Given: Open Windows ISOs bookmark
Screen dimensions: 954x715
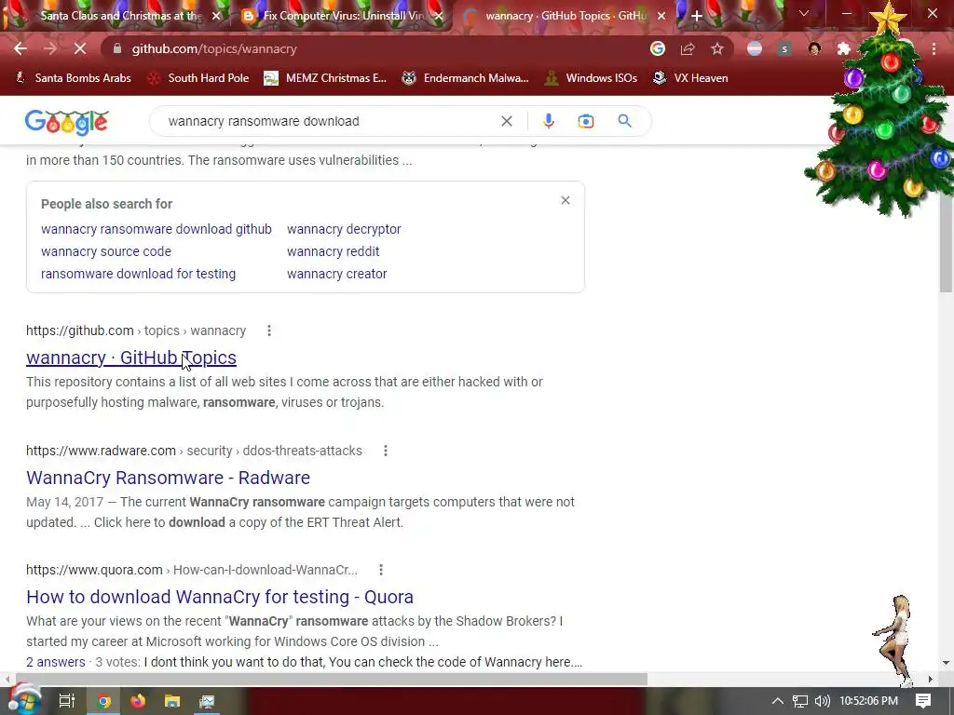Looking at the screenshot, I should coord(591,78).
